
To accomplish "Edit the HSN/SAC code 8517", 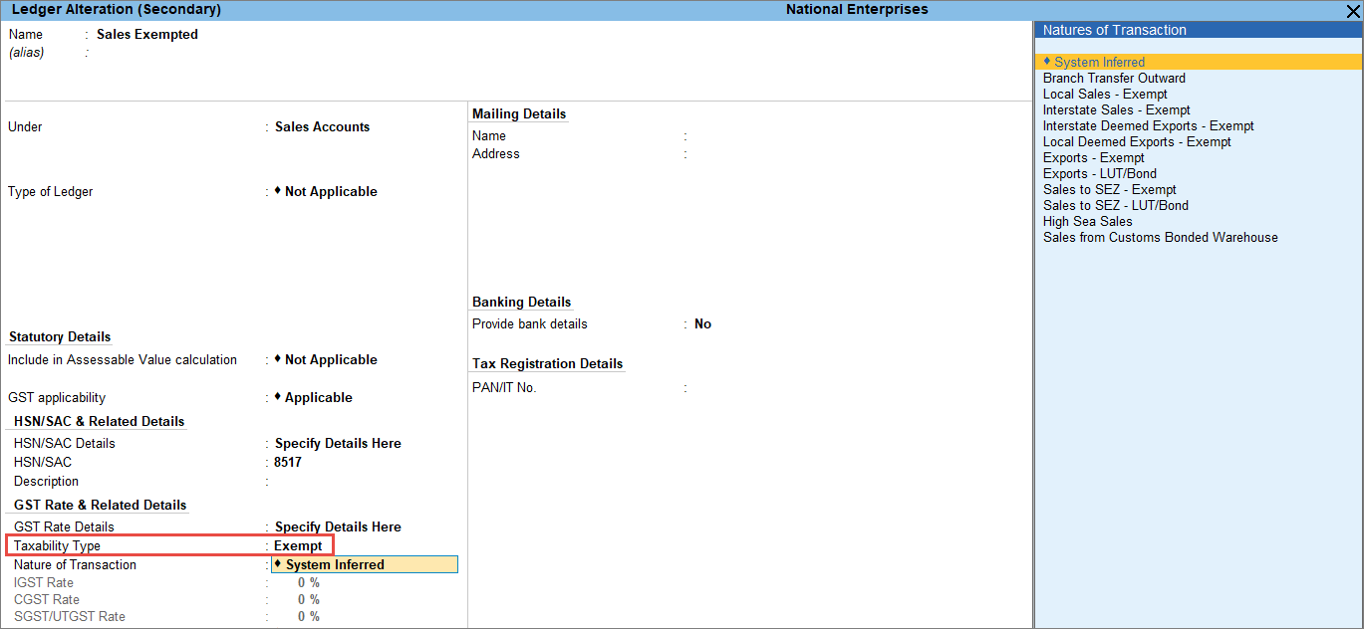I will click(x=288, y=462).
